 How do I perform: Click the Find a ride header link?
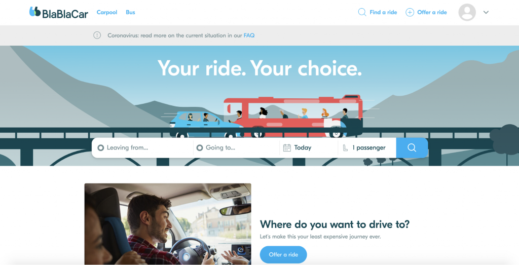point(383,12)
